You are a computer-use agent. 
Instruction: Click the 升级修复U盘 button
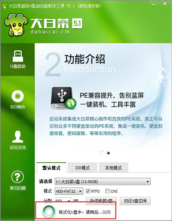[x=101, y=201]
